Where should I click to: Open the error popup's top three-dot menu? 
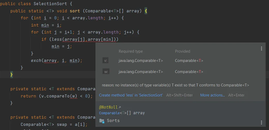coord(261,48)
